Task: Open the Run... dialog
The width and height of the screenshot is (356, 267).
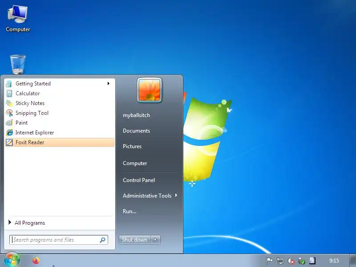Action: click(129, 211)
